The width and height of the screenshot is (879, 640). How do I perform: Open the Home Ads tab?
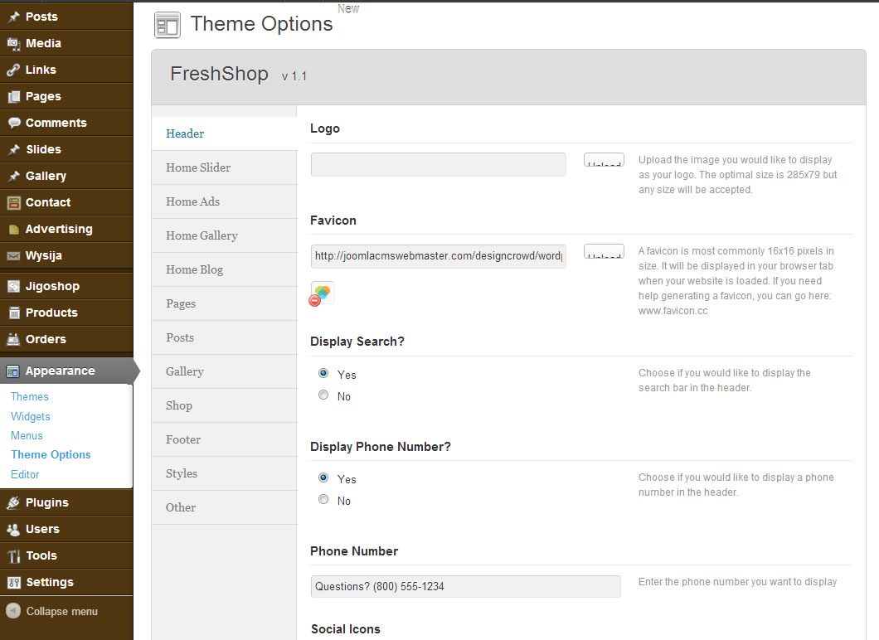point(224,201)
